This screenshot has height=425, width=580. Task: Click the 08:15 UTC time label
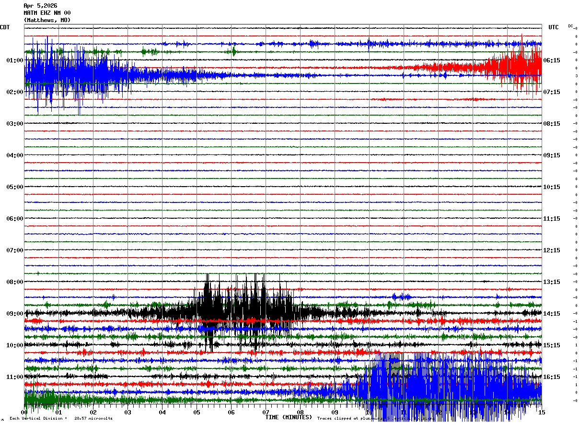tap(552, 124)
